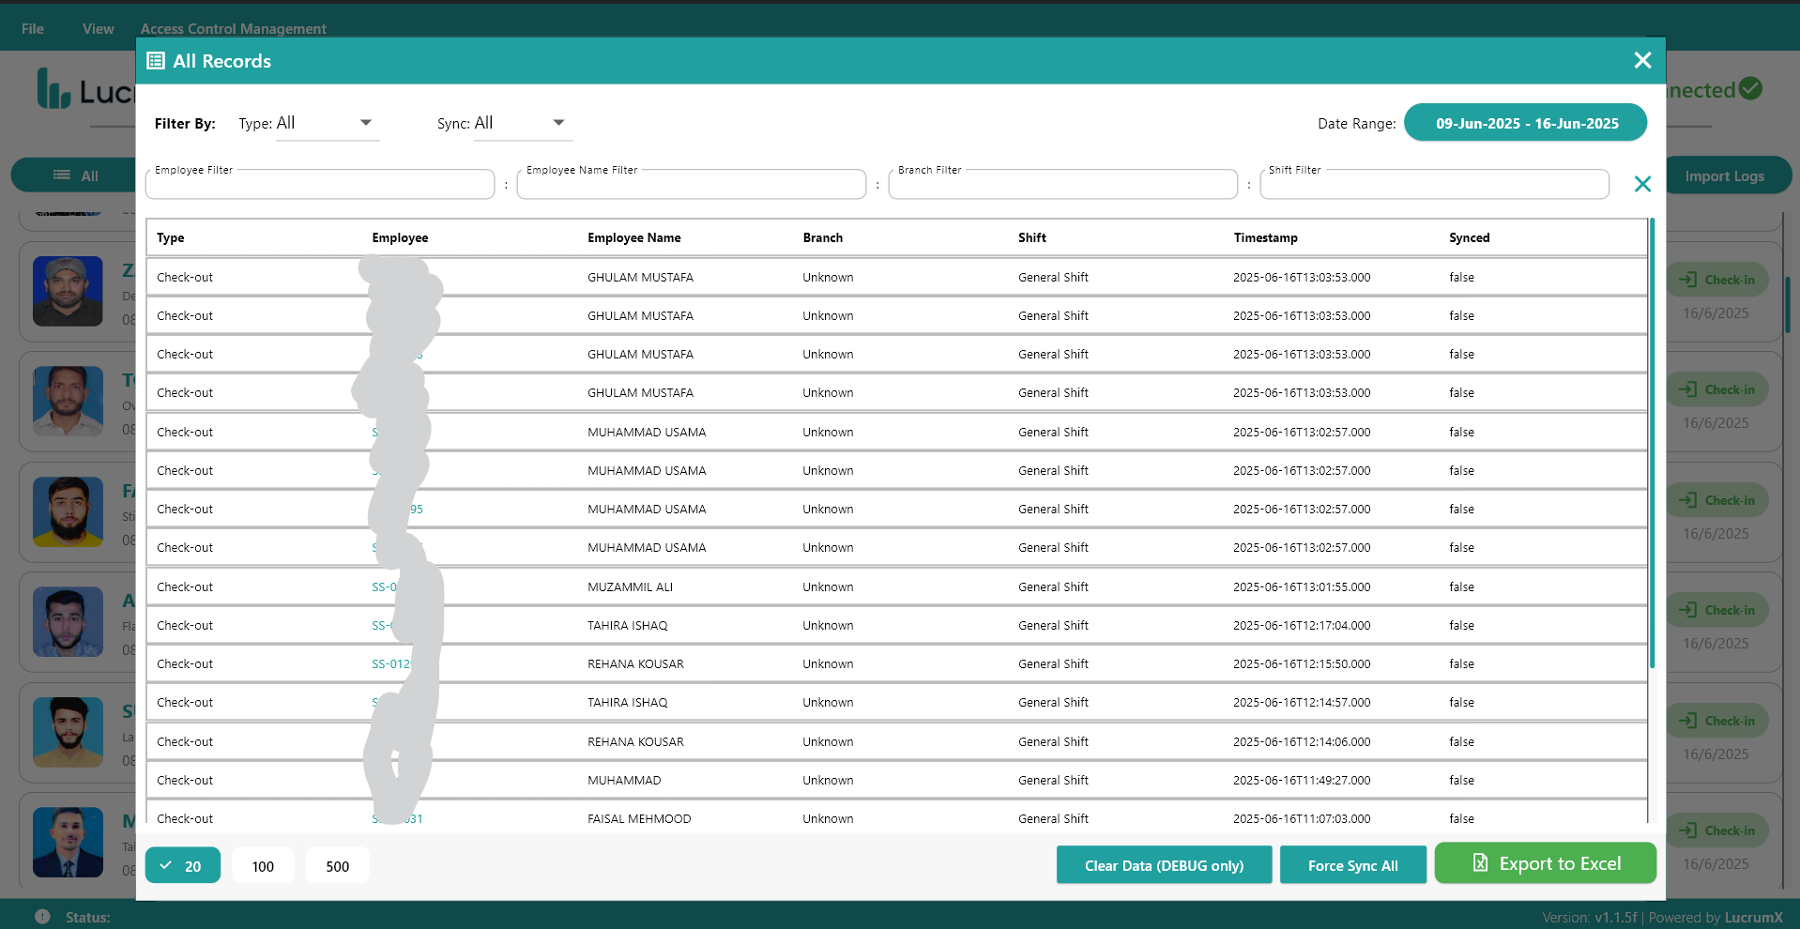Switch page size to 500 records
Image resolution: width=1800 pixels, height=929 pixels.
(336, 865)
